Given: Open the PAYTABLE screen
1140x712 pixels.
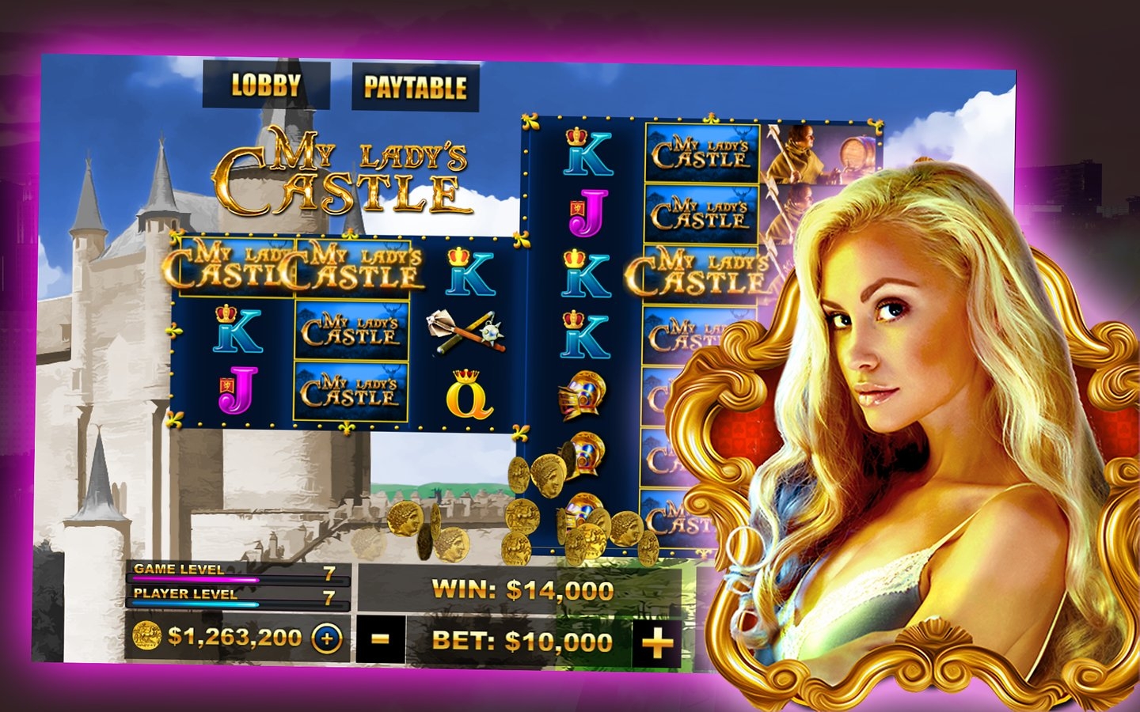Looking at the screenshot, I should [x=415, y=87].
